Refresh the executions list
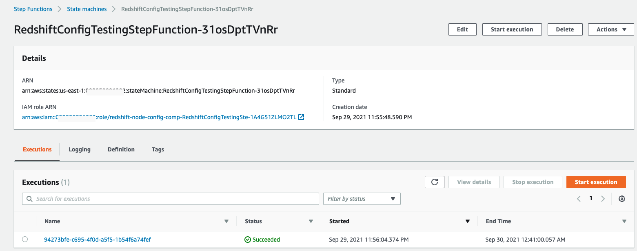Image resolution: width=637 pixels, height=251 pixels. tap(434, 182)
